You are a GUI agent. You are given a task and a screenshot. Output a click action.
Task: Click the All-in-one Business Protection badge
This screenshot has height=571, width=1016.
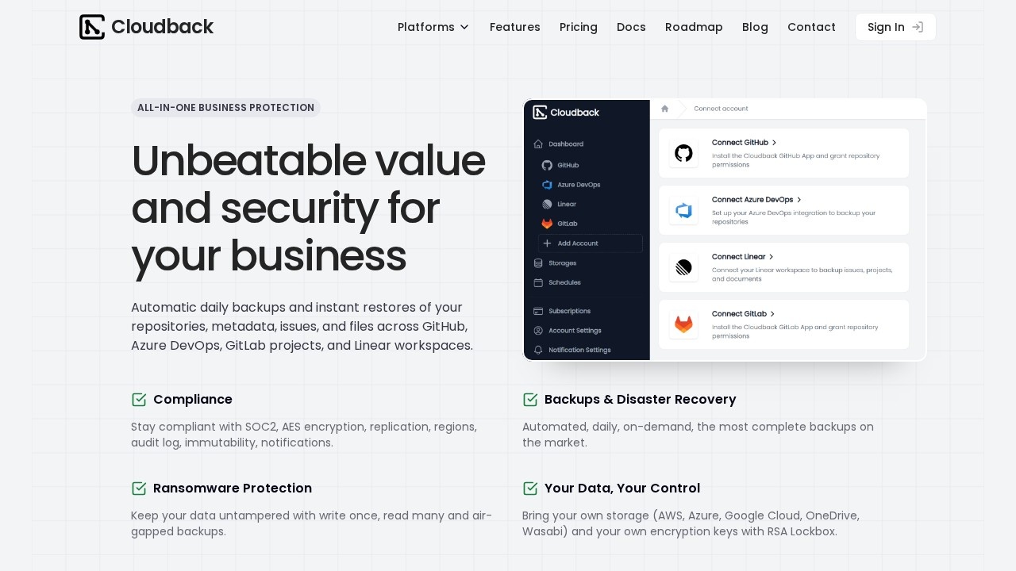pyautogui.click(x=225, y=108)
